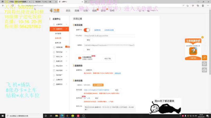Open 房间管理 submenu item

click(x=58, y=34)
